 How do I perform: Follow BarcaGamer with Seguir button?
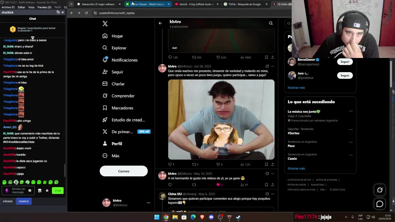pos(345,62)
